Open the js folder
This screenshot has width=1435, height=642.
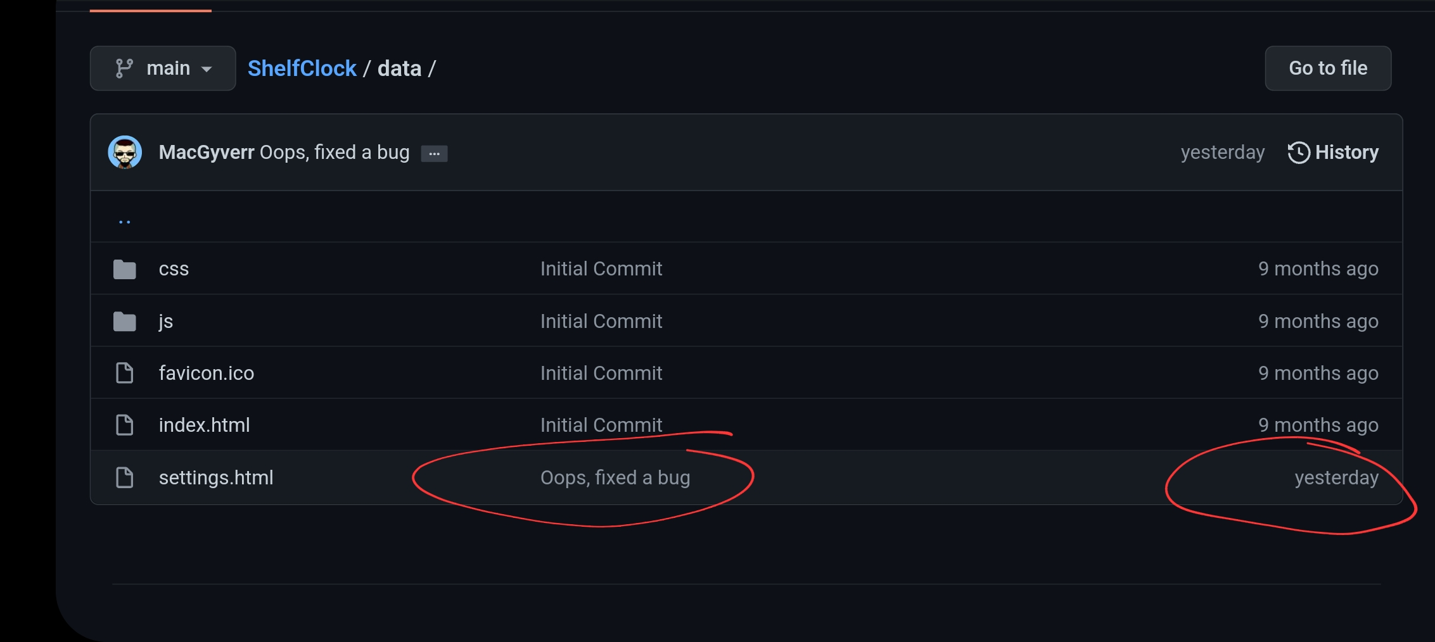point(166,322)
